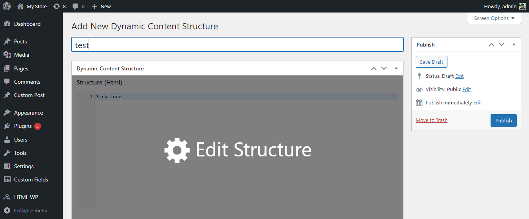Edit the Visibility Public setting
Viewport: 529px width, 219px height.
coord(467,89)
